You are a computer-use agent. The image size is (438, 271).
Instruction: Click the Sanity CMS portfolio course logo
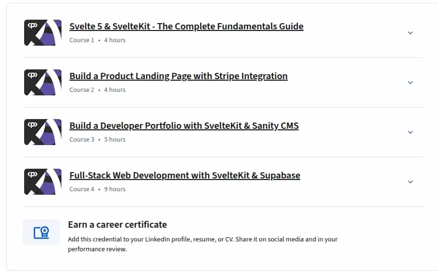43,132
